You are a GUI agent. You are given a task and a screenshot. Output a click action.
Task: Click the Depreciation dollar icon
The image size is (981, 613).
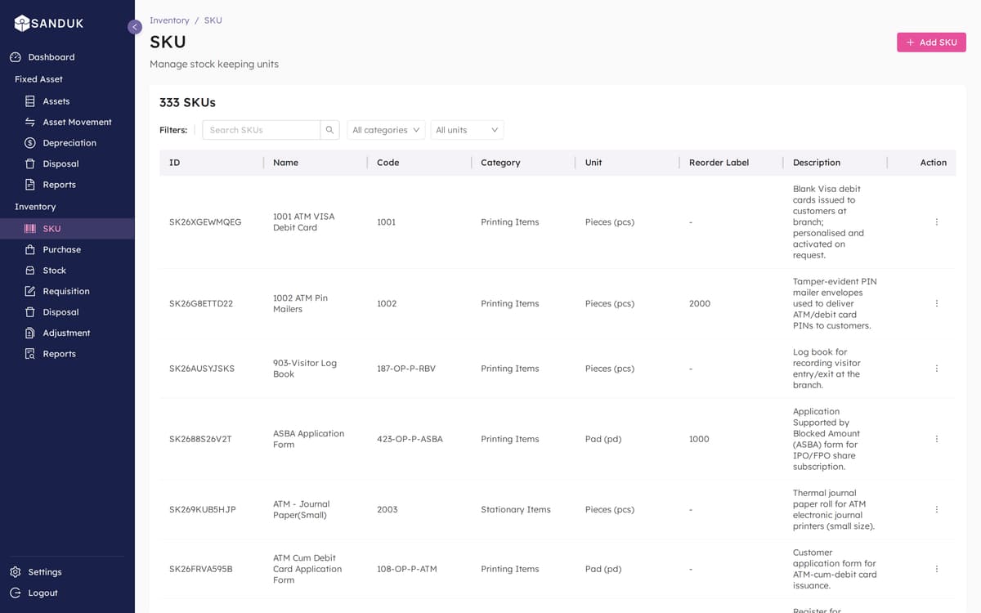30,143
